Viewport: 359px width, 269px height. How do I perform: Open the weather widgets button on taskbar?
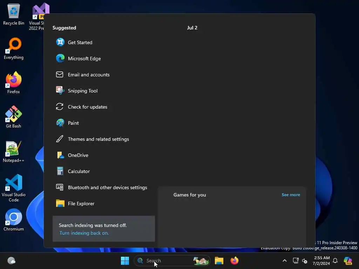coord(12,261)
